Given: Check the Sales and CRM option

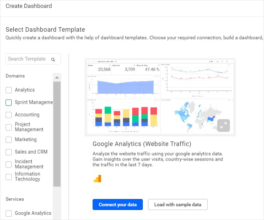Looking at the screenshot, I should (x=9, y=152).
